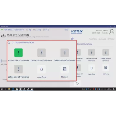The image size is (116, 116).
Task: Select reference 4 tile in enlarged panel
Action: [x=18, y=69]
